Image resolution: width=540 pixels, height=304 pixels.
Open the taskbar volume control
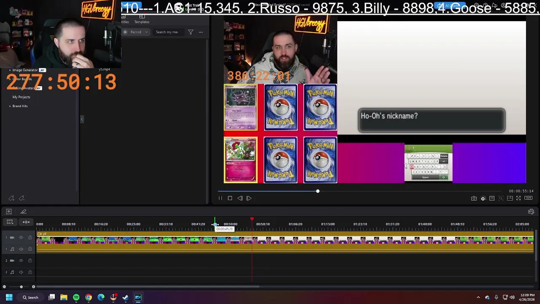(x=512, y=297)
